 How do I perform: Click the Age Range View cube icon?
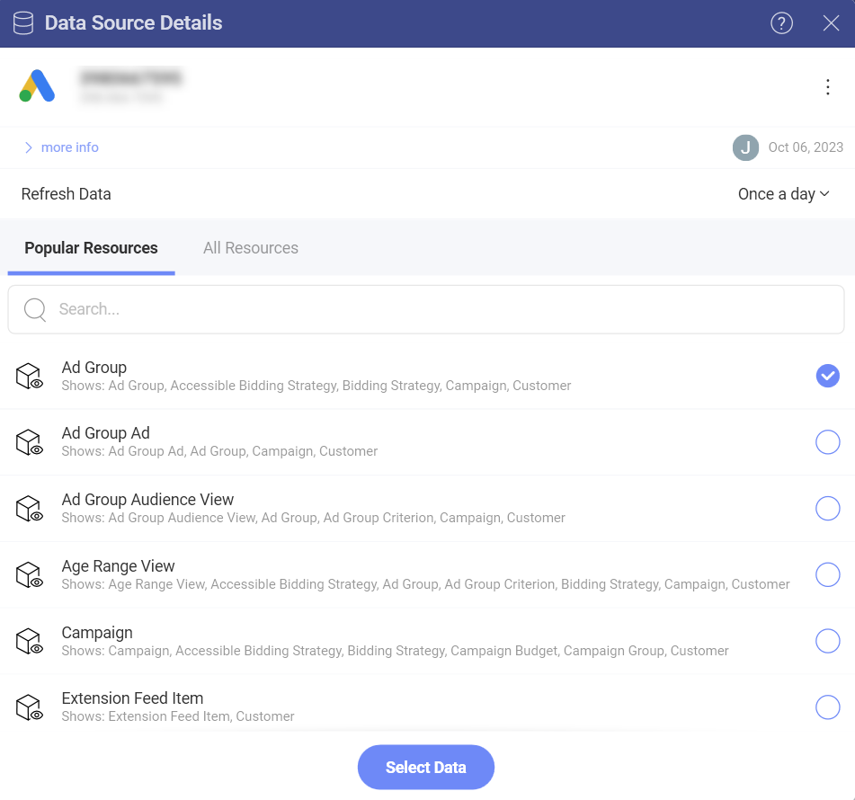pyautogui.click(x=29, y=575)
